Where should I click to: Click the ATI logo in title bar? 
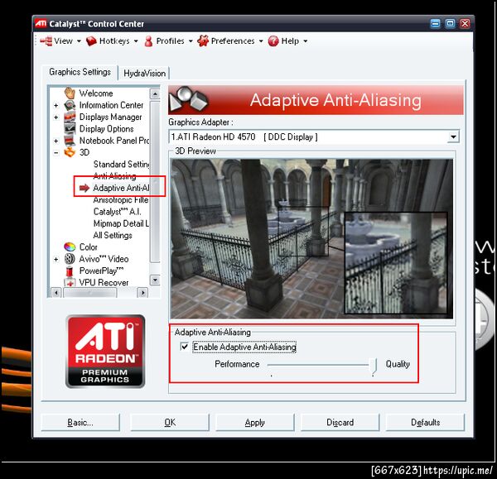pos(41,23)
